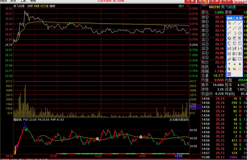248x160 pixels.
Task: Click the 换手 10.08% turnover value
Action: (218, 85)
